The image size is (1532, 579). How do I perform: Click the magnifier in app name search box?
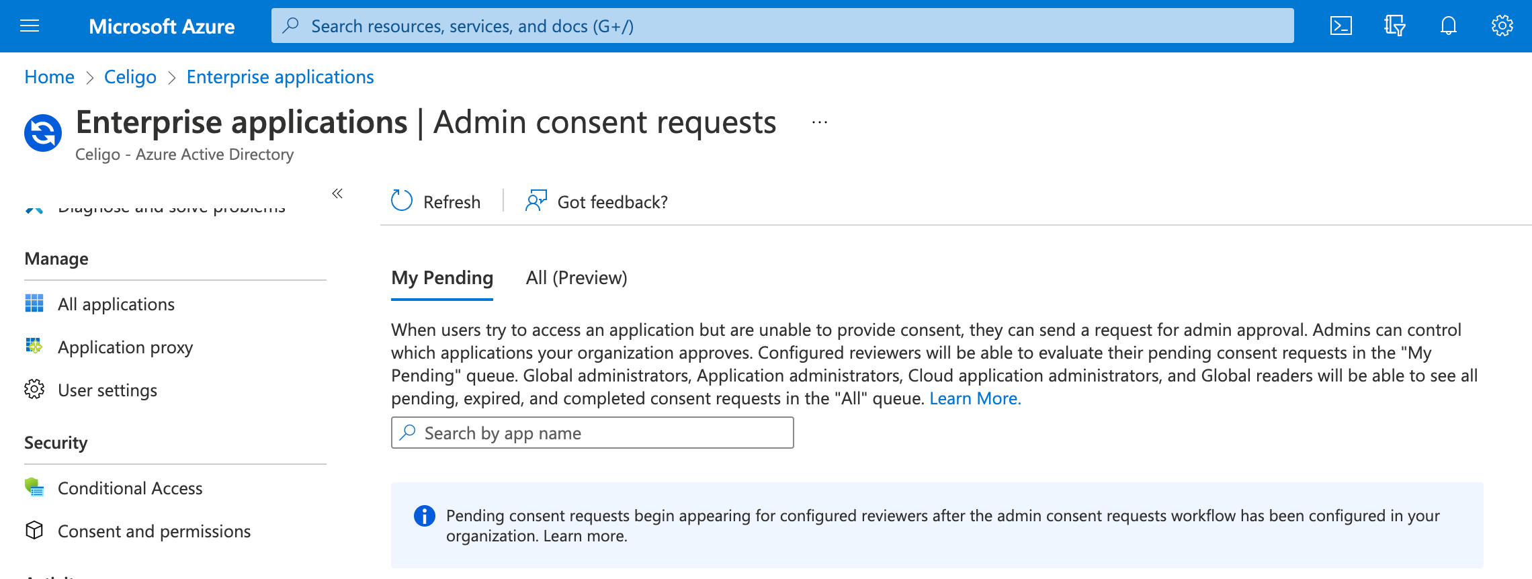407,432
